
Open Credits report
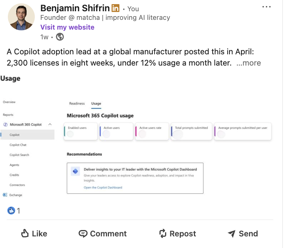(14, 175)
